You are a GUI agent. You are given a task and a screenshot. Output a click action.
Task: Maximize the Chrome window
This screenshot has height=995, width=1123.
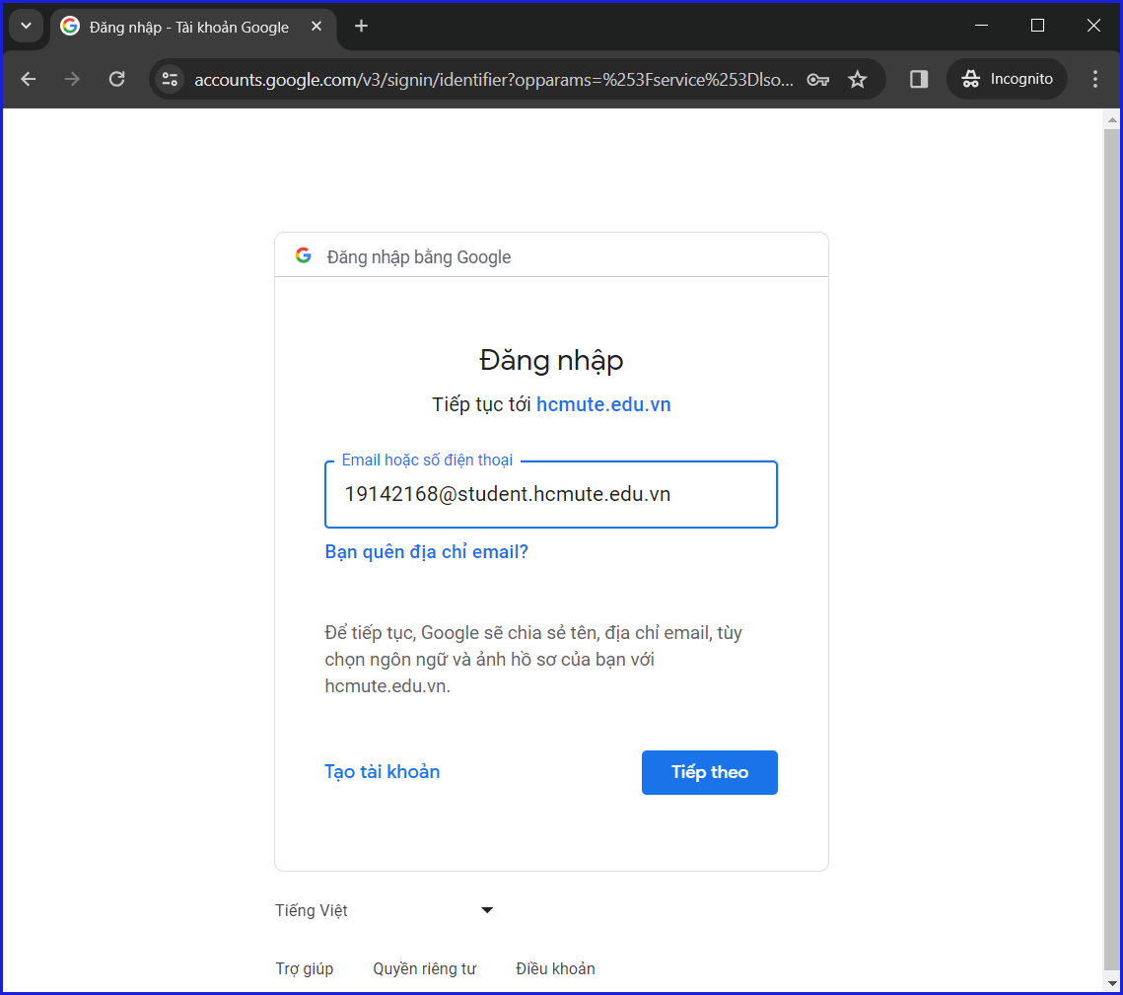[1037, 26]
